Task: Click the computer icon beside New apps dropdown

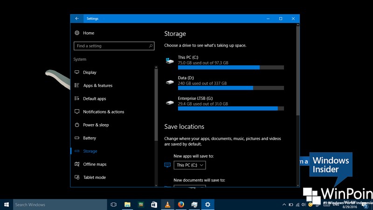Action: pos(167,165)
